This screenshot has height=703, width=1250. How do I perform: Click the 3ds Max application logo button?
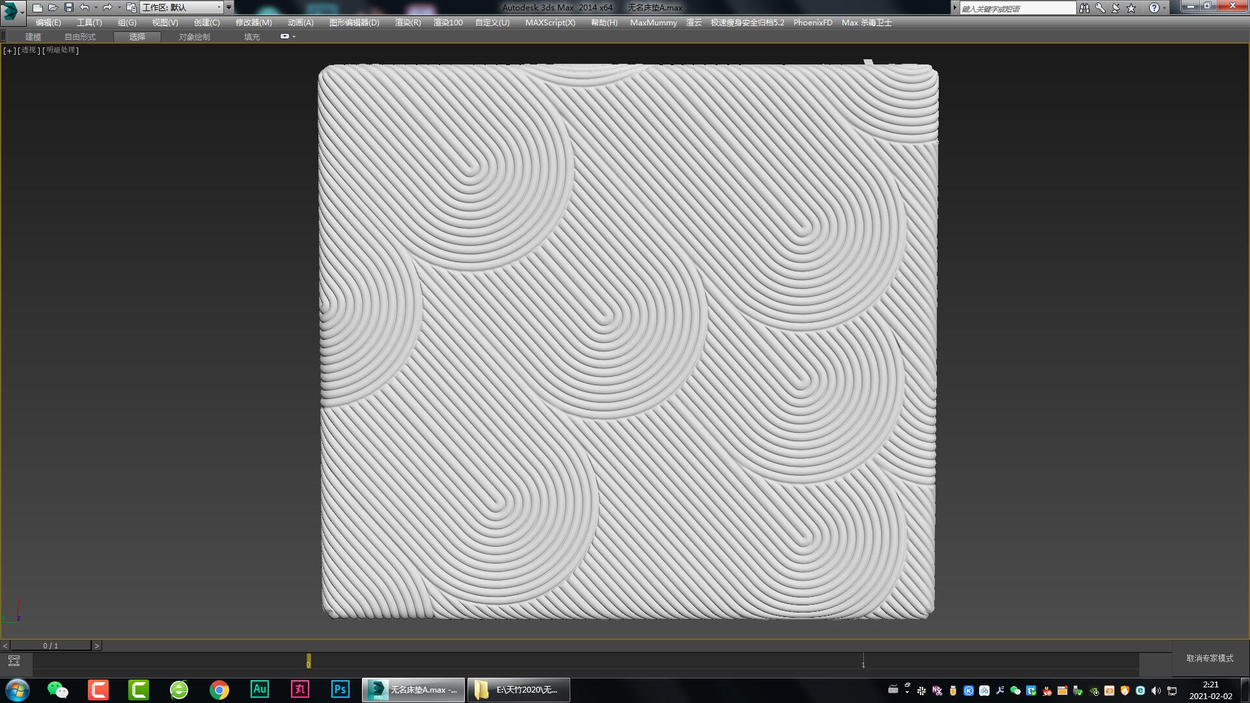click(x=11, y=10)
